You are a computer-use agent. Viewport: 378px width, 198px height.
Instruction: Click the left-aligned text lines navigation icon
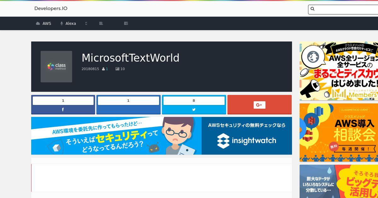point(101,23)
